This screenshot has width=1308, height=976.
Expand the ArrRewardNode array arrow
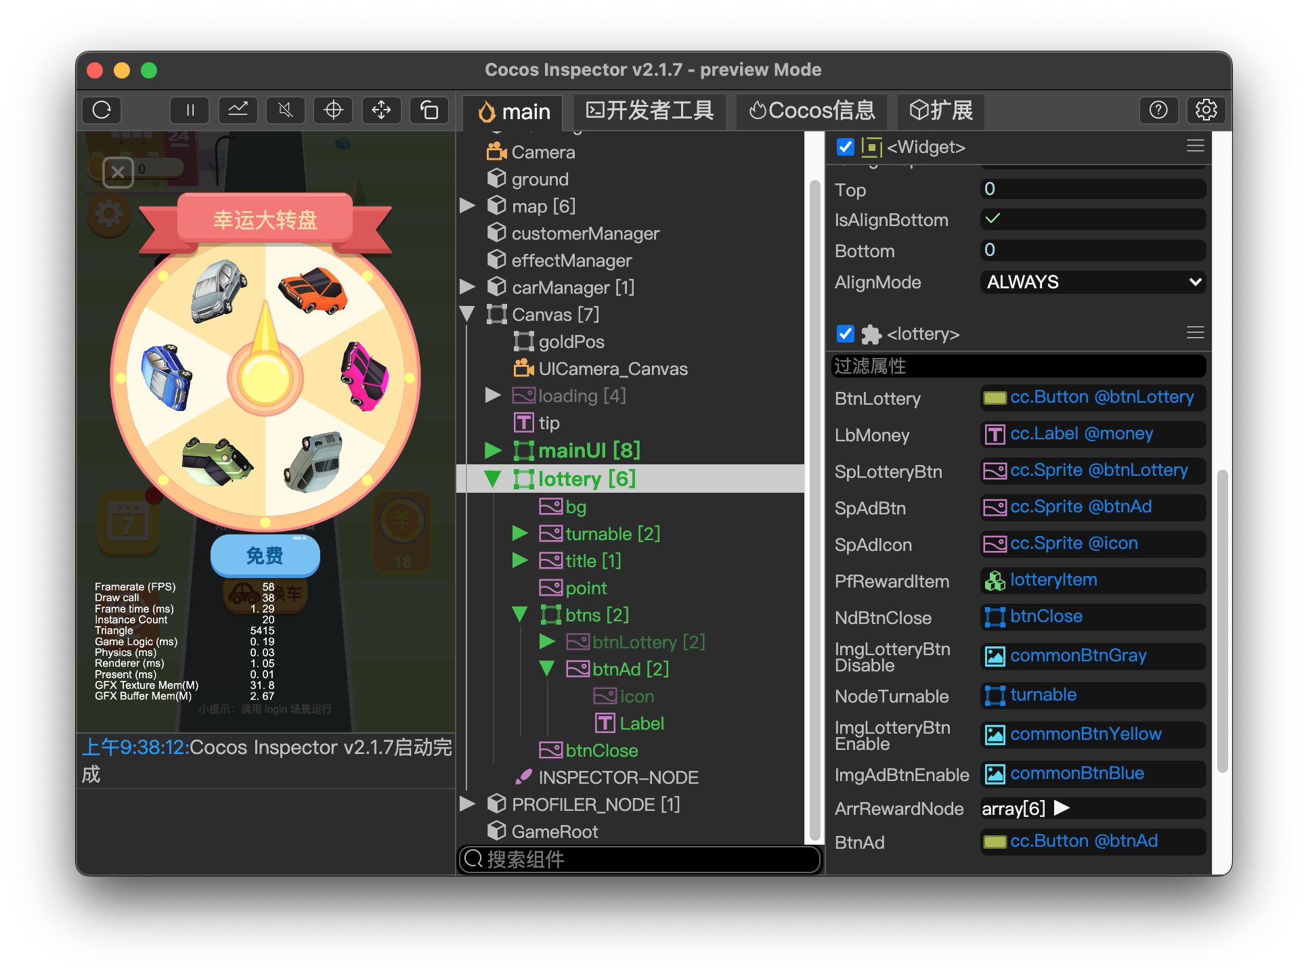pyautogui.click(x=1062, y=807)
